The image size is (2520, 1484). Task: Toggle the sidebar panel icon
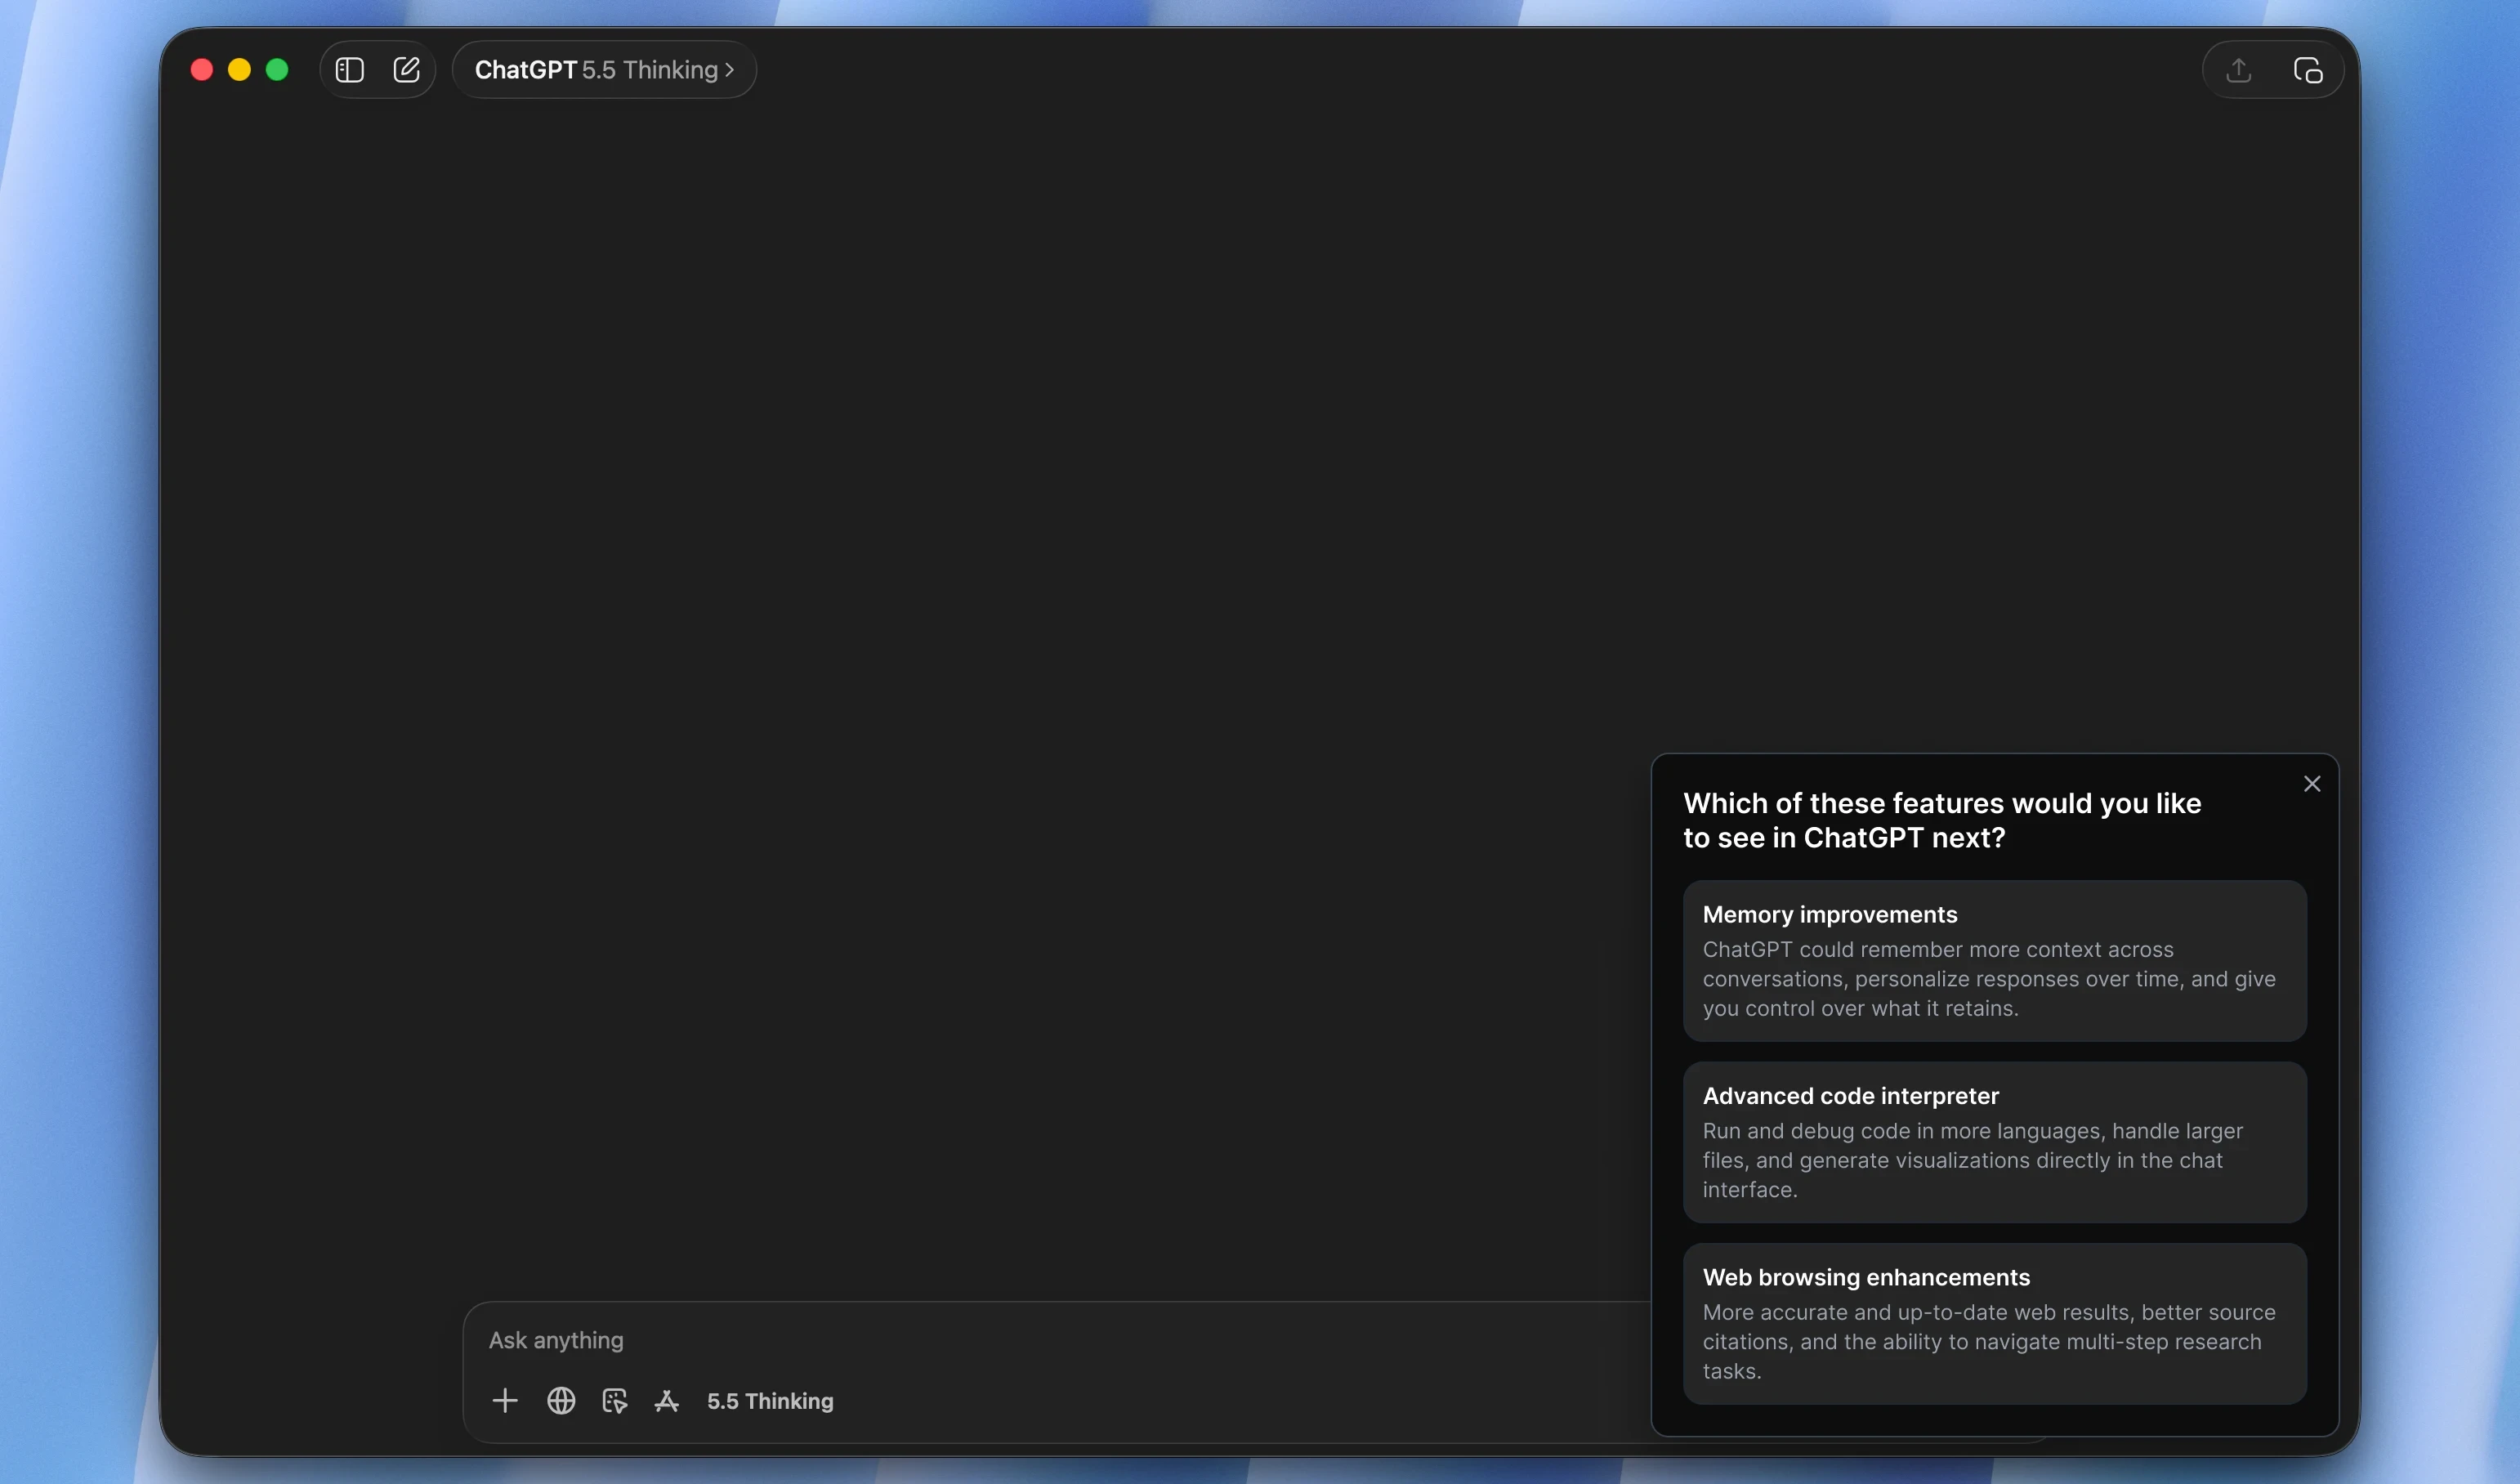click(x=349, y=70)
